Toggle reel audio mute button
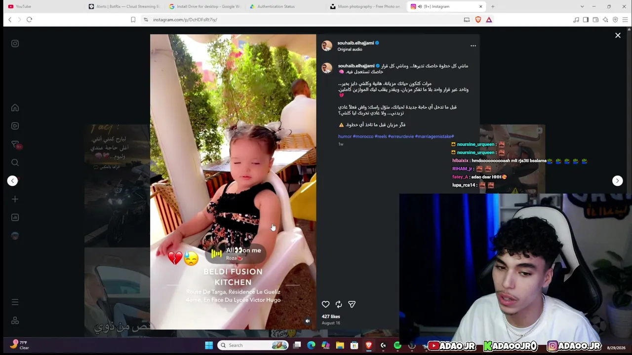 (307, 321)
